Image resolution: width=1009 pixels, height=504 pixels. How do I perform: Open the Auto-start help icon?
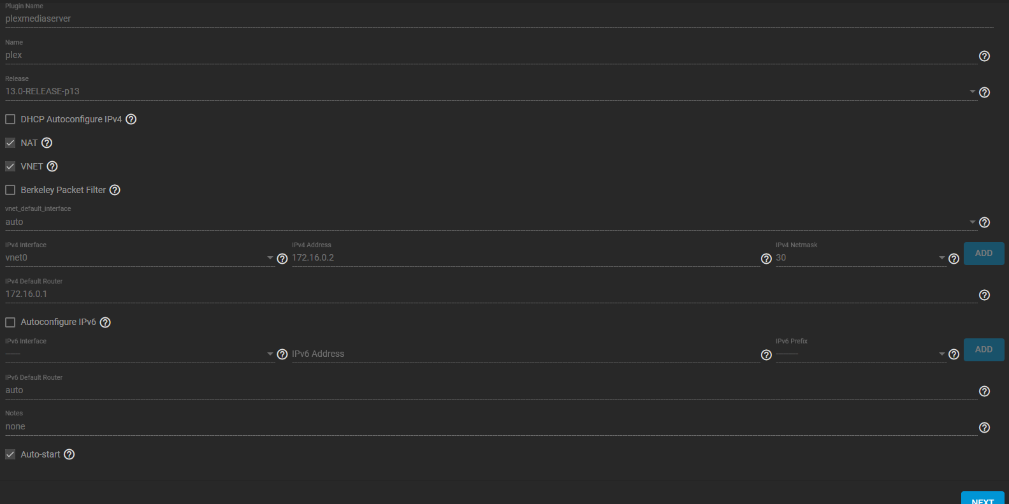point(69,454)
